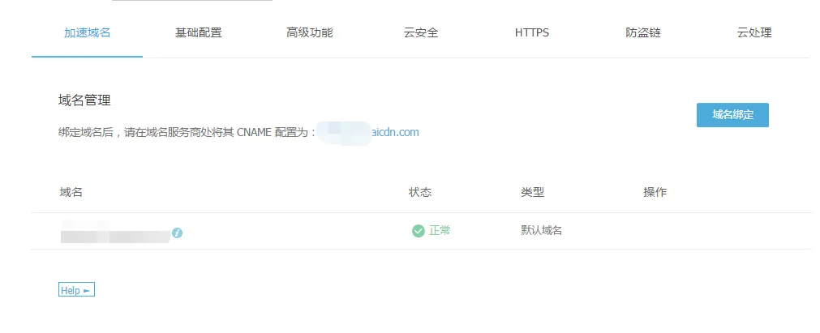Click the 域名绑定 button
The width and height of the screenshot is (820, 333).
(732, 115)
